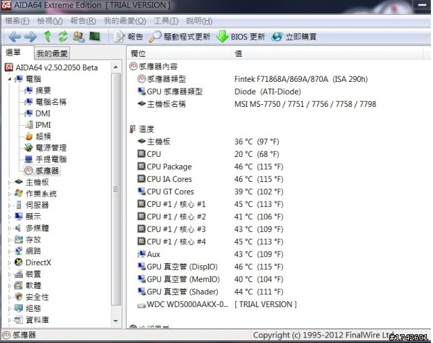Click the 組態 config icon in the tree
Screen dimensions: 433x343
[18, 308]
